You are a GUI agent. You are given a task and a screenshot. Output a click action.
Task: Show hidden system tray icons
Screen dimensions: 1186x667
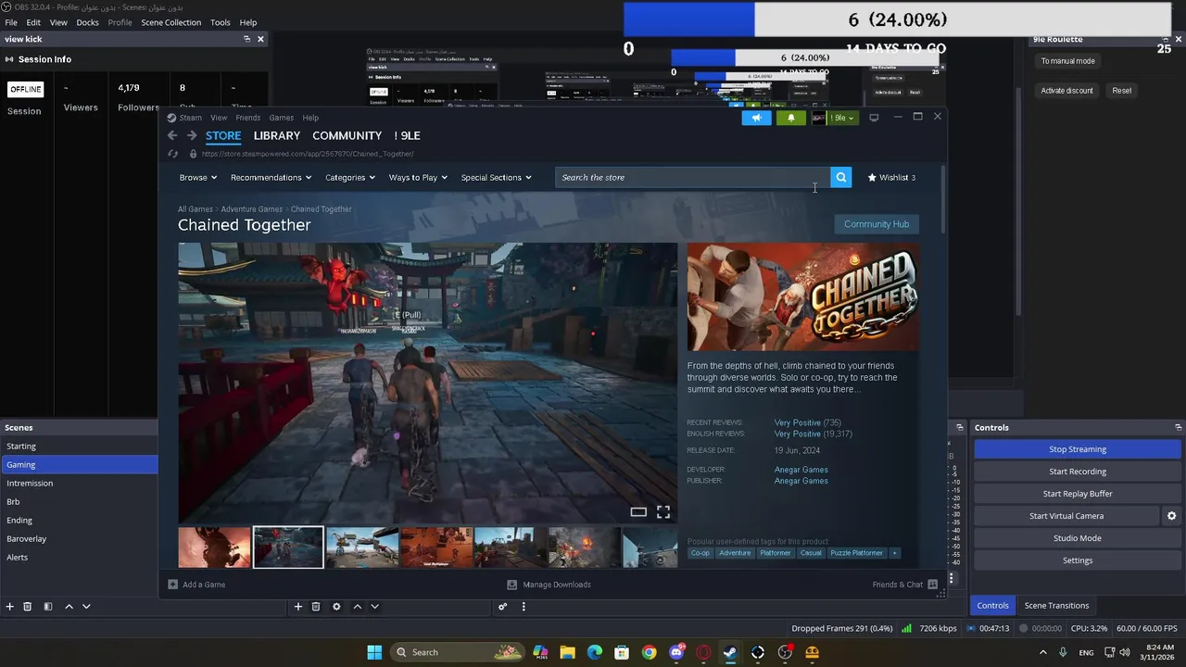click(1042, 652)
